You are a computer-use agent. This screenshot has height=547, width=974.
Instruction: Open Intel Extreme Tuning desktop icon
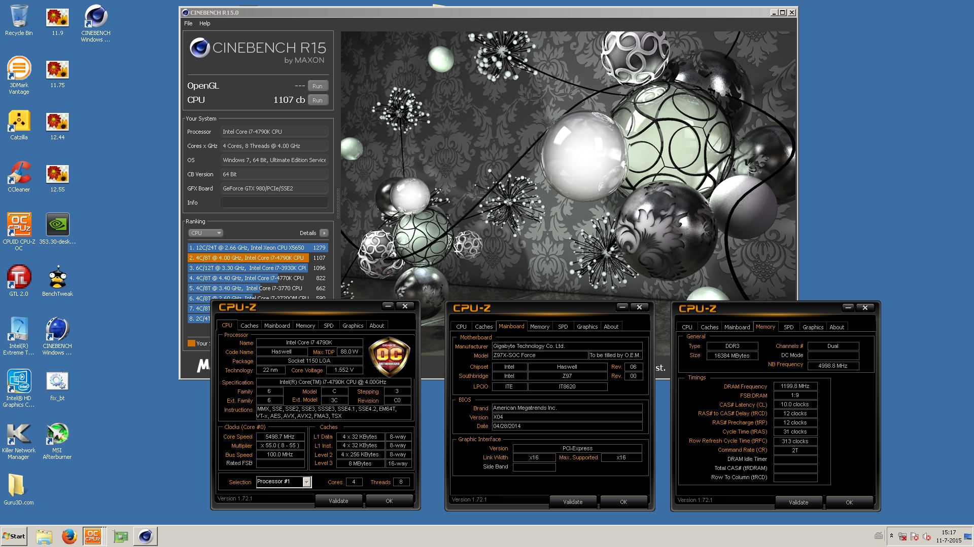19,336
